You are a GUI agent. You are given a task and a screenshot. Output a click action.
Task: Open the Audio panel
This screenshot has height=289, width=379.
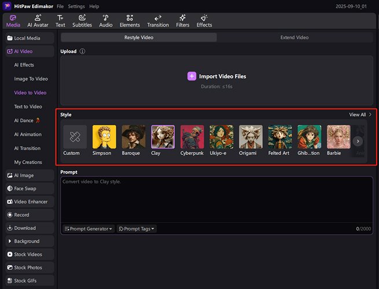(106, 21)
